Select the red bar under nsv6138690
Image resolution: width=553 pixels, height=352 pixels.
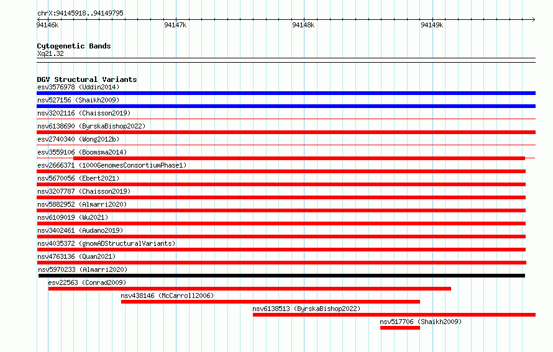[286, 132]
